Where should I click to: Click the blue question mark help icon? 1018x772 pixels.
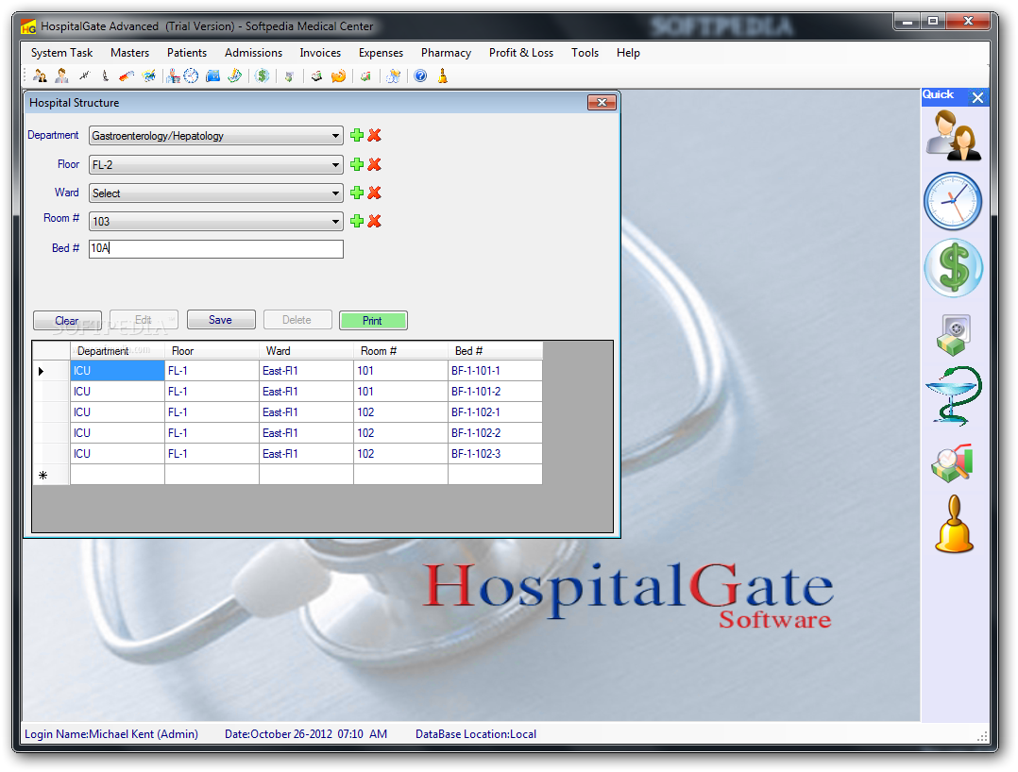click(x=421, y=76)
